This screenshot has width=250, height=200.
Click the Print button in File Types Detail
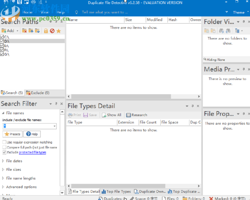click(75, 115)
